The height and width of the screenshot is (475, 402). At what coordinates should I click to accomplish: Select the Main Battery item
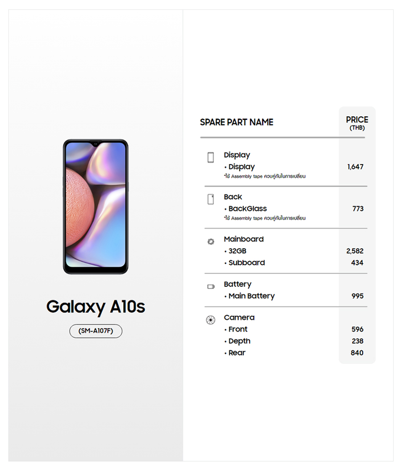251,296
